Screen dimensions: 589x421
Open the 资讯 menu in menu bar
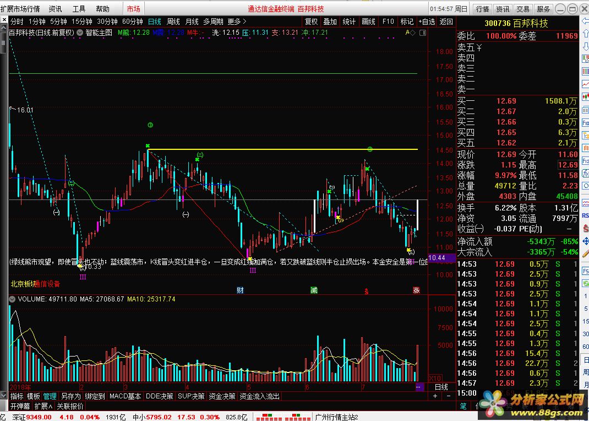click(x=55, y=9)
